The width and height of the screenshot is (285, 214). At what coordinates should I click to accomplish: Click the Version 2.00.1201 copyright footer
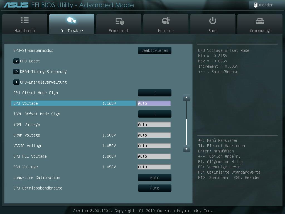[x=142, y=211]
